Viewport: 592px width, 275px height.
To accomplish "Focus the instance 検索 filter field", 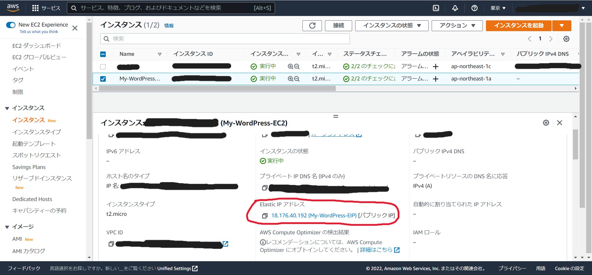I will pyautogui.click(x=225, y=39).
